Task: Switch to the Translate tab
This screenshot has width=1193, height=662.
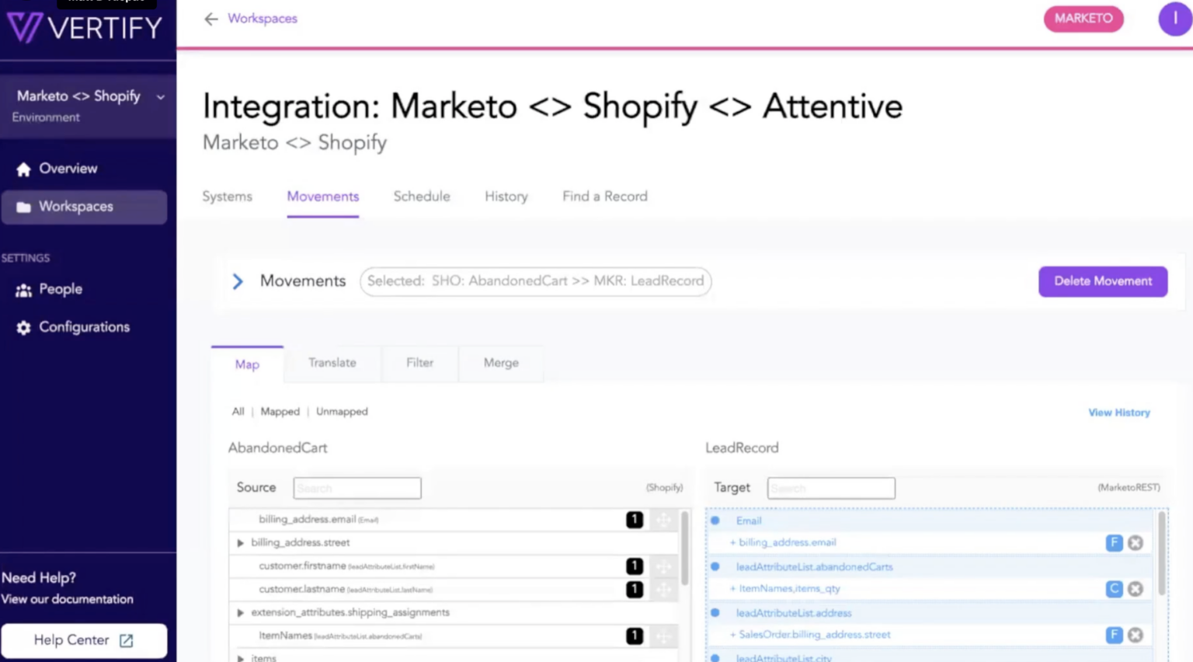Action: point(332,362)
